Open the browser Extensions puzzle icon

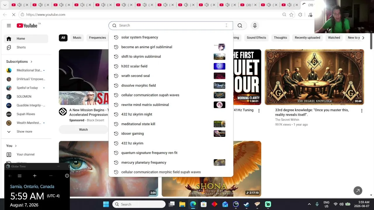coord(300,15)
